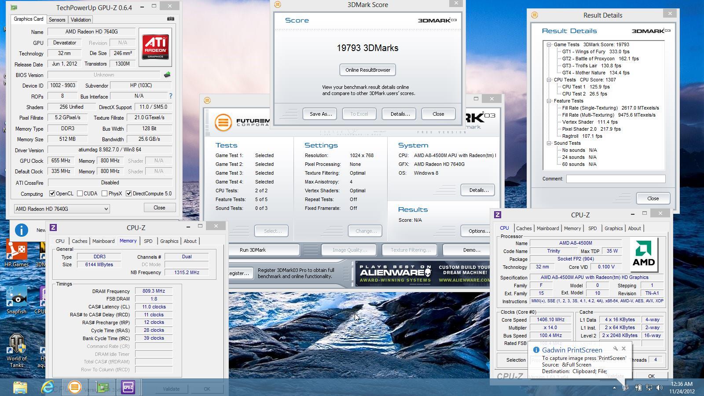704x396 pixels.
Task: Open the HP Games desktop icon
Action: (x=17, y=254)
